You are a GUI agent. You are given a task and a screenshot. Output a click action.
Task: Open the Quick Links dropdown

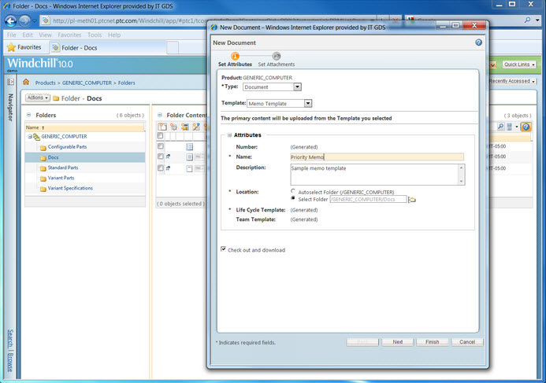pos(519,64)
